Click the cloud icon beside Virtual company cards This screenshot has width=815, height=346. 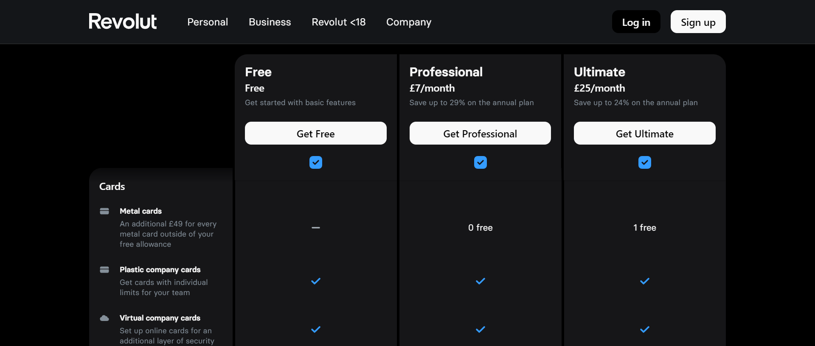pyautogui.click(x=104, y=318)
